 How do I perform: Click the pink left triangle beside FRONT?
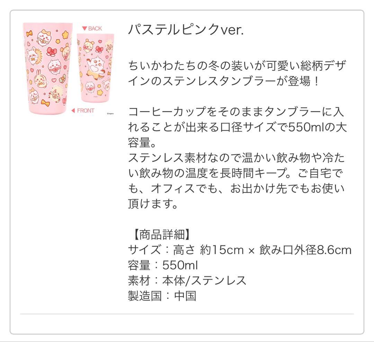(x=73, y=110)
